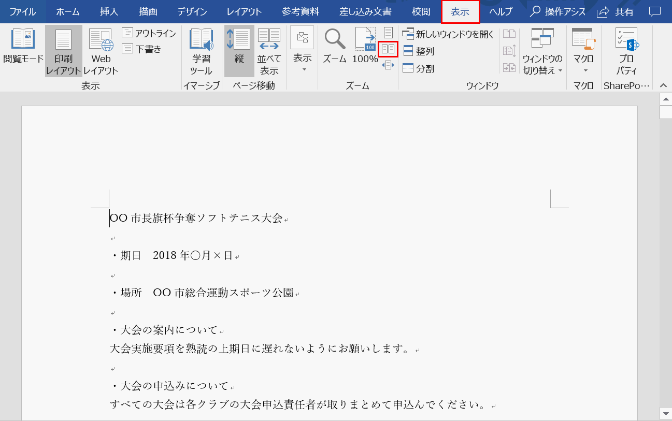Screen dimensions: 672x421
Task: Choose One Page zoom icon
Action: tap(388, 33)
